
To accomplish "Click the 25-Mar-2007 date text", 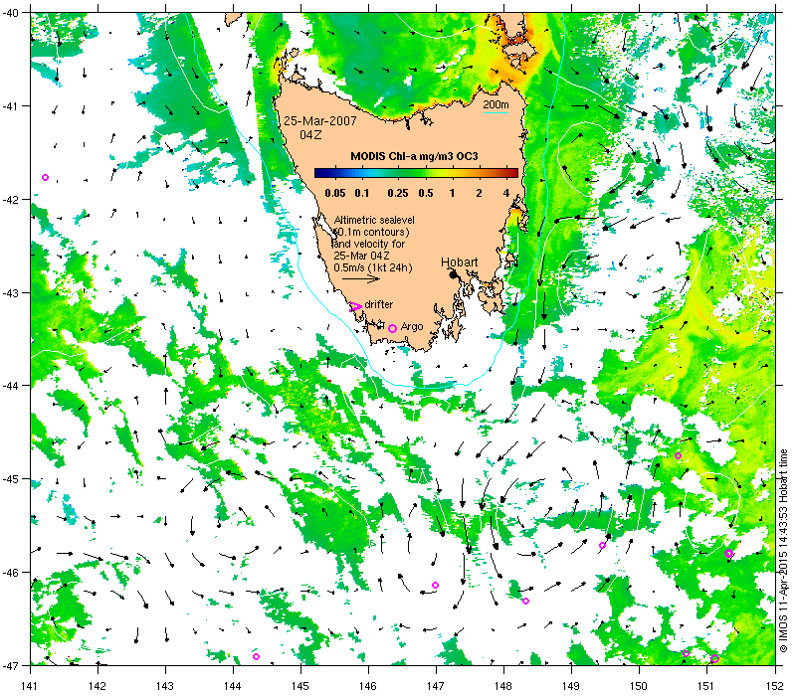I will tap(319, 120).
